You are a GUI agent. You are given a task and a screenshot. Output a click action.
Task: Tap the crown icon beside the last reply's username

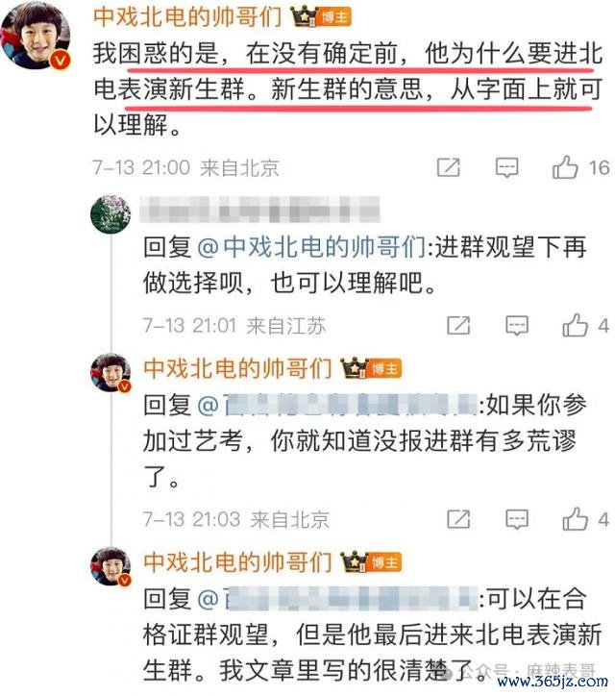coord(355,561)
